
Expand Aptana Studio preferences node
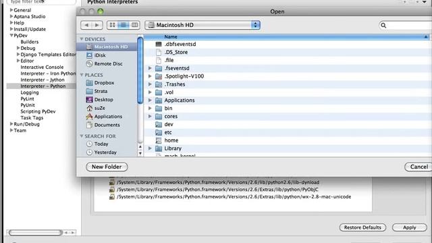[x=11, y=16]
